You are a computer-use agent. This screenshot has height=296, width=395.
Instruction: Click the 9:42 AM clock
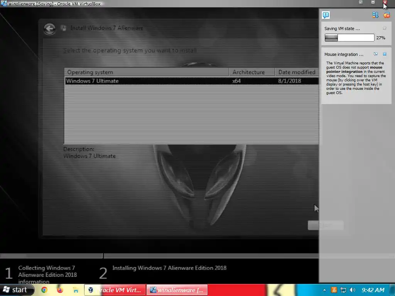click(373, 290)
